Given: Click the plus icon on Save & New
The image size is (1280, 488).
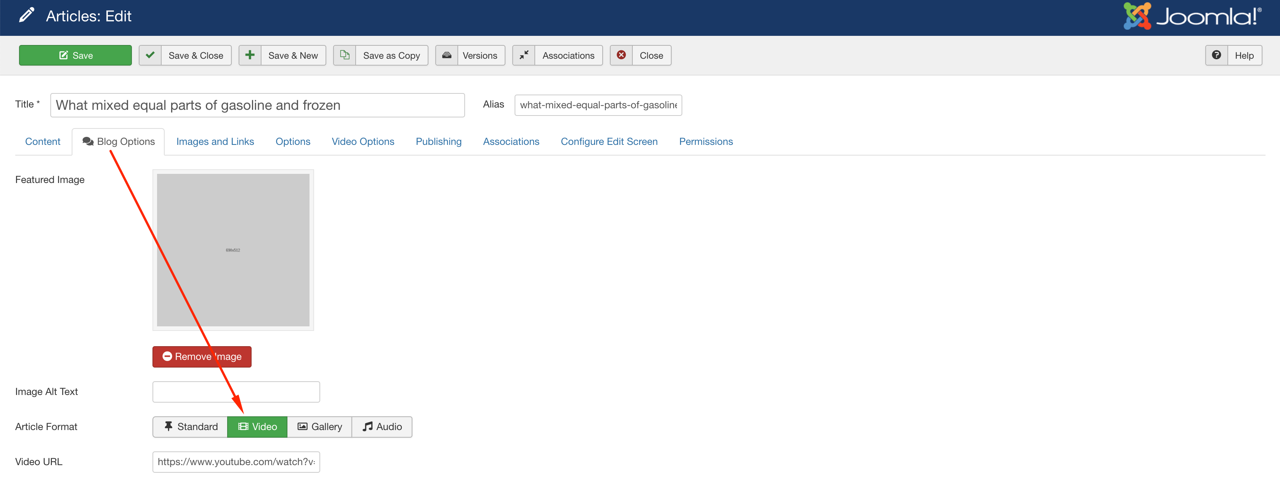Looking at the screenshot, I should tap(250, 55).
